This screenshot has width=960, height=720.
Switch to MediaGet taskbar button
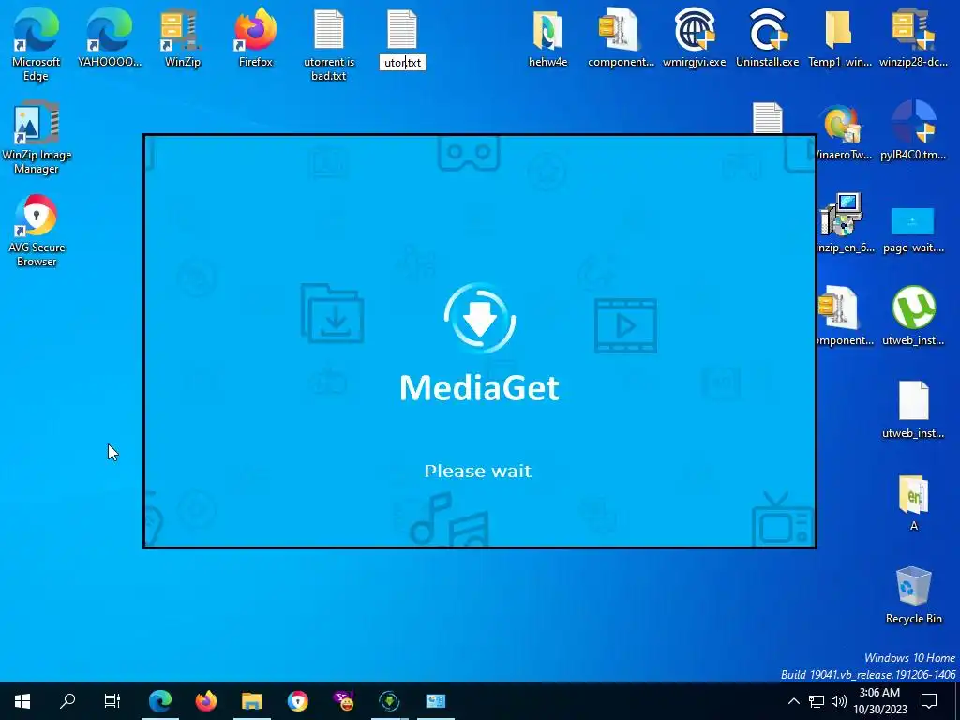click(389, 701)
